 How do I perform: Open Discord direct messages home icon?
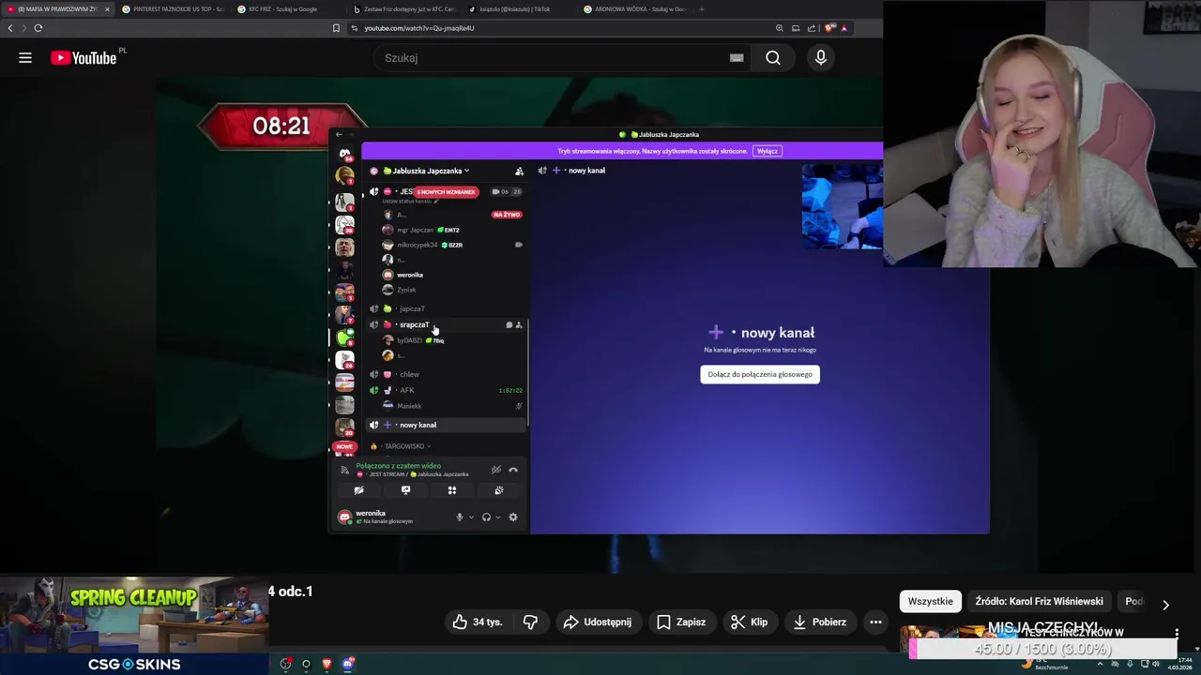[345, 153]
